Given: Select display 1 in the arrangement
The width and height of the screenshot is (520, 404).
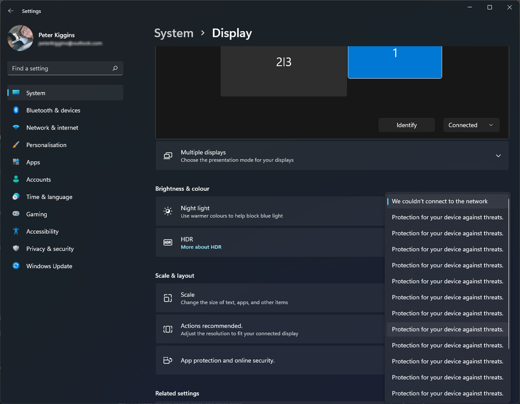Looking at the screenshot, I should point(395,62).
